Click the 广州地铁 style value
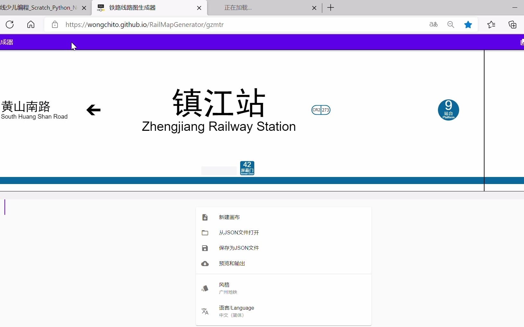Viewport: 524px width, 327px height. click(228, 292)
